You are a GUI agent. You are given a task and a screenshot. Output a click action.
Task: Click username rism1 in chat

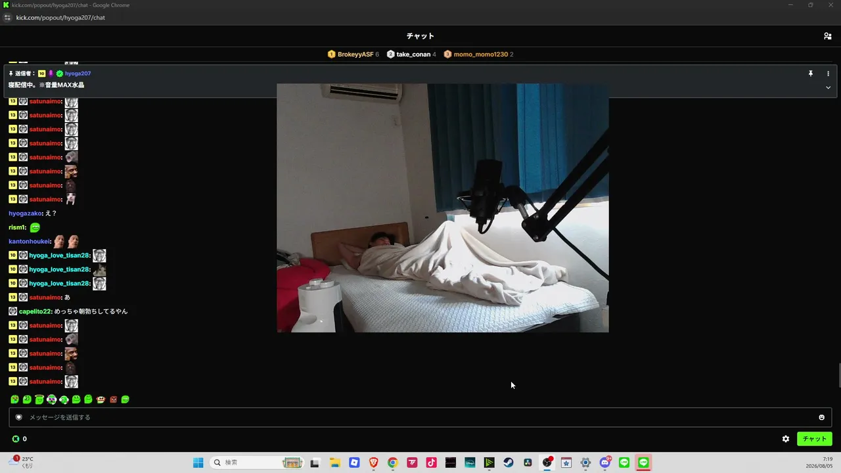(16, 227)
